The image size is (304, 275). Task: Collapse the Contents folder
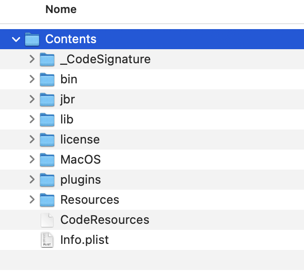pos(16,39)
